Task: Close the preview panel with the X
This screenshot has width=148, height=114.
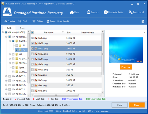Action: (144, 32)
